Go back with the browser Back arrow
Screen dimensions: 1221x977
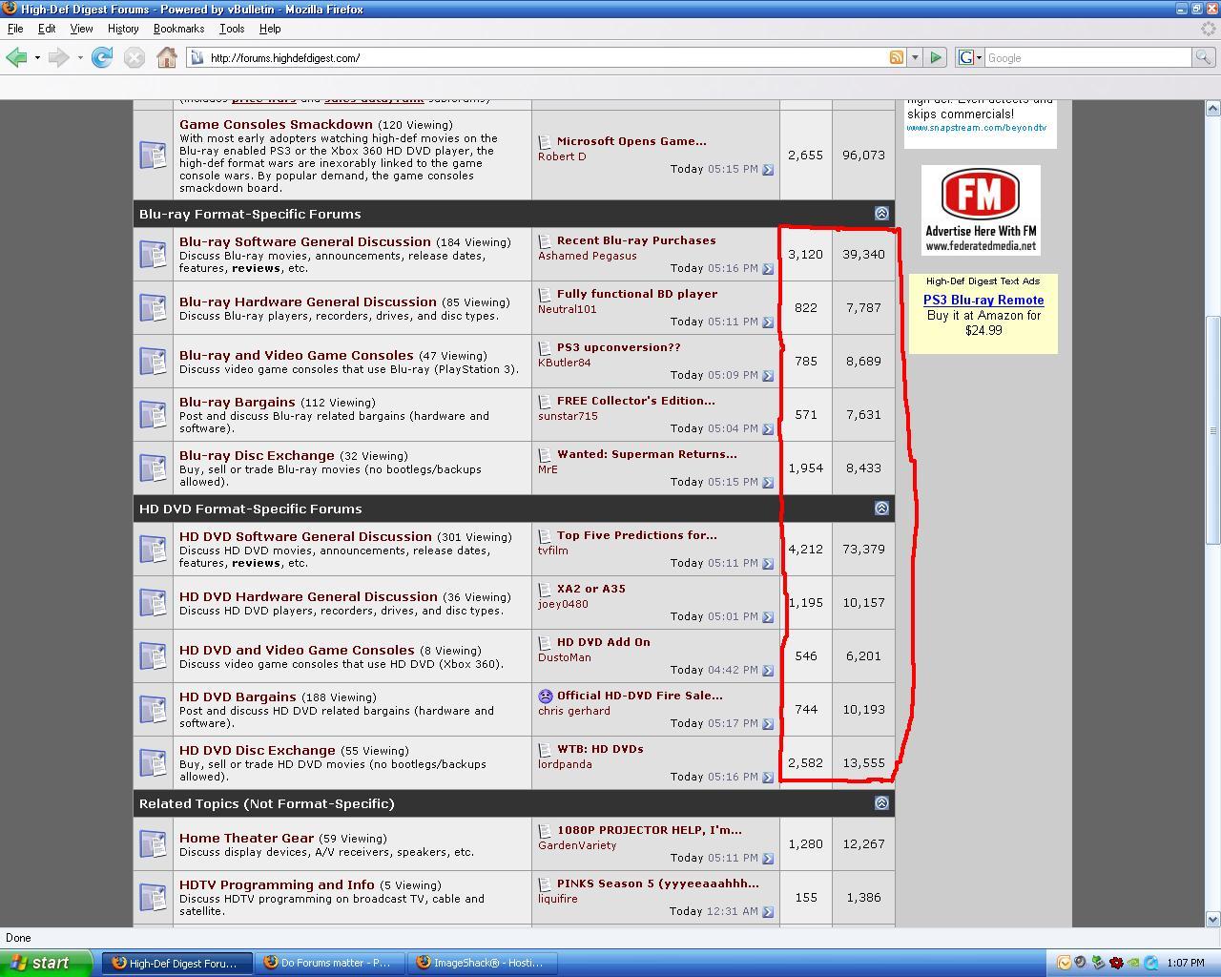[16, 58]
